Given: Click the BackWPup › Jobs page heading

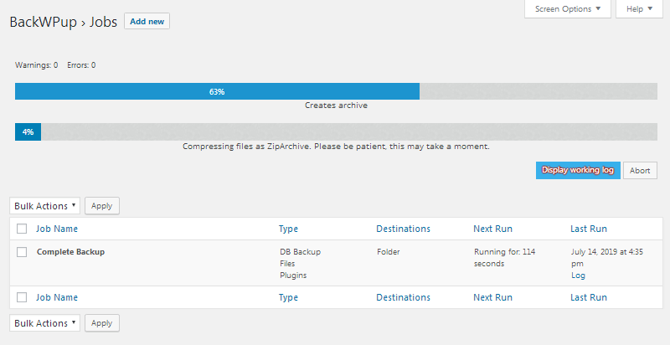Looking at the screenshot, I should point(64,22).
